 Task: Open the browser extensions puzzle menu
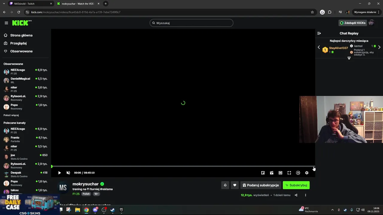coord(330,12)
